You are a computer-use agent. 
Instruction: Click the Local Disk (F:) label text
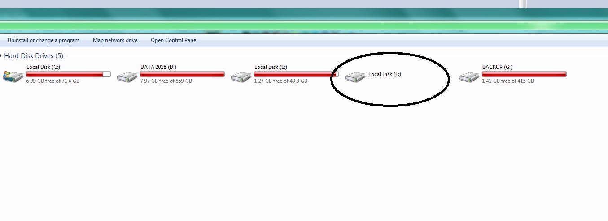(385, 74)
